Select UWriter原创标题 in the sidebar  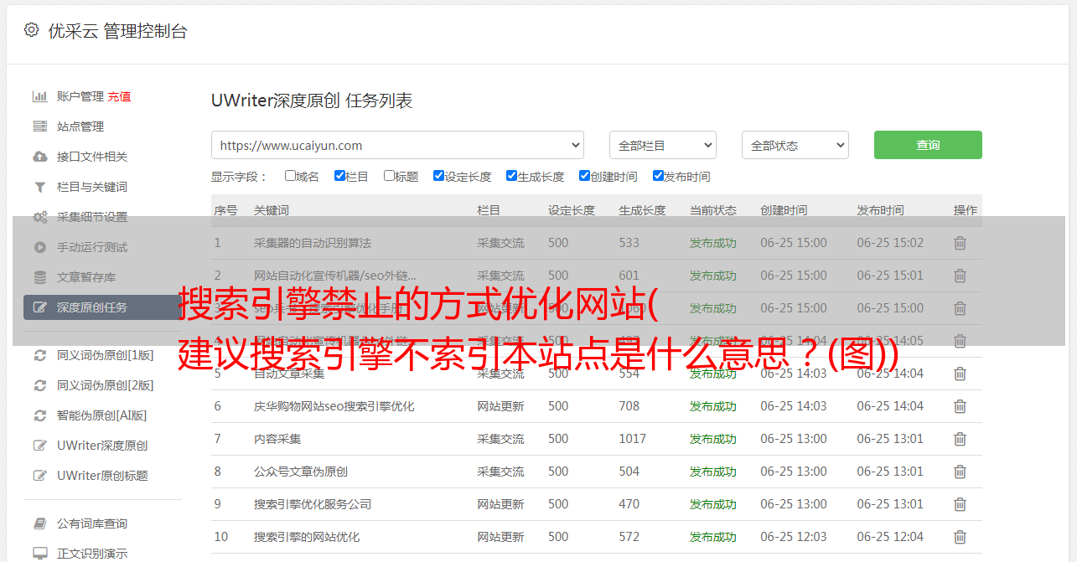[102, 476]
